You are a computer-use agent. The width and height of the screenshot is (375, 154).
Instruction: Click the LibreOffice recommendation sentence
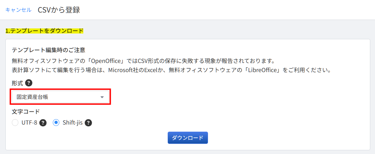[171, 71]
